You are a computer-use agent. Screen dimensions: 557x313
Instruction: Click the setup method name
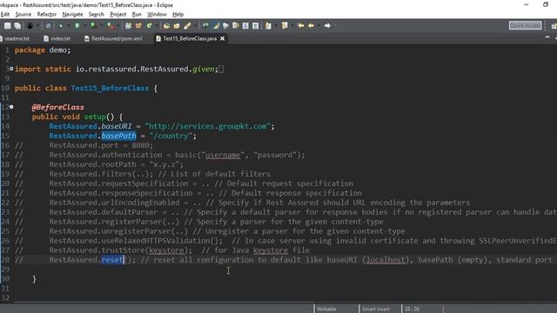pyautogui.click(x=95, y=117)
